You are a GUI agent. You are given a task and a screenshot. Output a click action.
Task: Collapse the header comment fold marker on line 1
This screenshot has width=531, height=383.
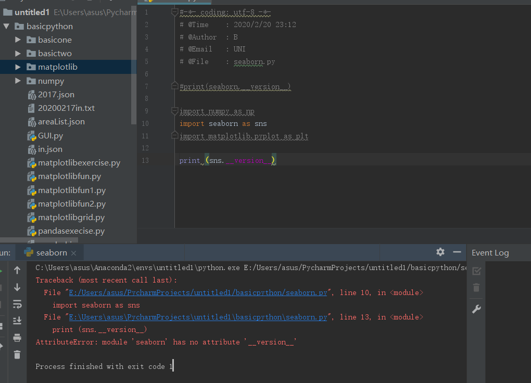tap(175, 12)
